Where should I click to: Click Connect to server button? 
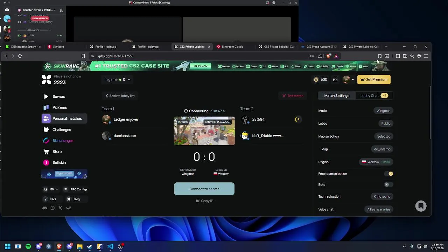(x=204, y=189)
